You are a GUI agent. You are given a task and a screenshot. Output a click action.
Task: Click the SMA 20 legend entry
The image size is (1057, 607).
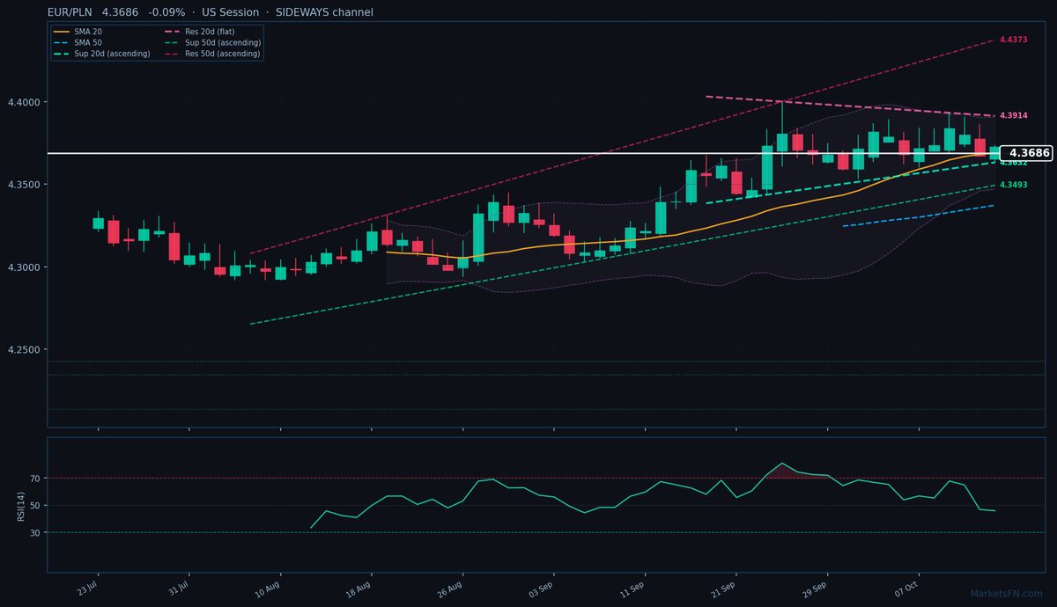(78, 32)
